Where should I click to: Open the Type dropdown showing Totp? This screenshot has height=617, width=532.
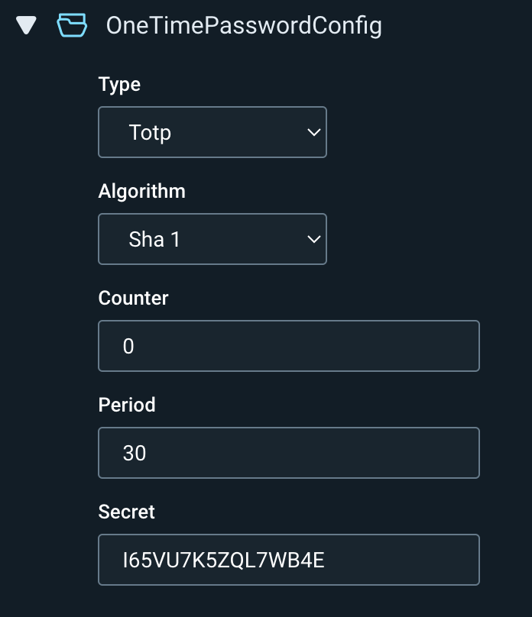[212, 132]
